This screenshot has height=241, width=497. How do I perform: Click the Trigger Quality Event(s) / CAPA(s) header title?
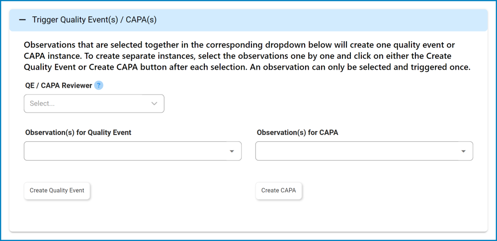[x=94, y=20]
